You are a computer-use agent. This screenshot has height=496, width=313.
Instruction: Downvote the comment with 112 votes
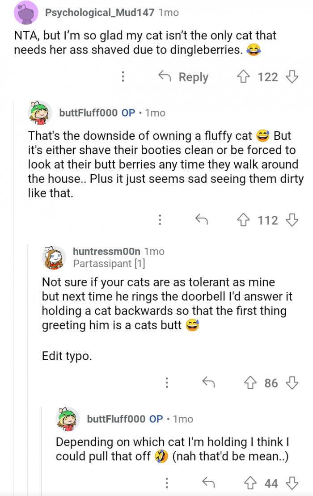coord(292,219)
